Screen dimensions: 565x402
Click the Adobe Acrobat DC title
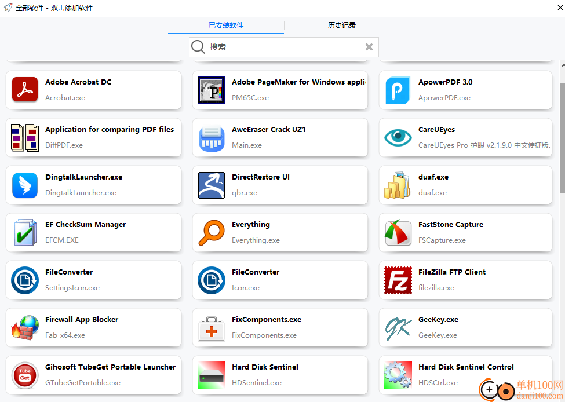pyautogui.click(x=78, y=82)
